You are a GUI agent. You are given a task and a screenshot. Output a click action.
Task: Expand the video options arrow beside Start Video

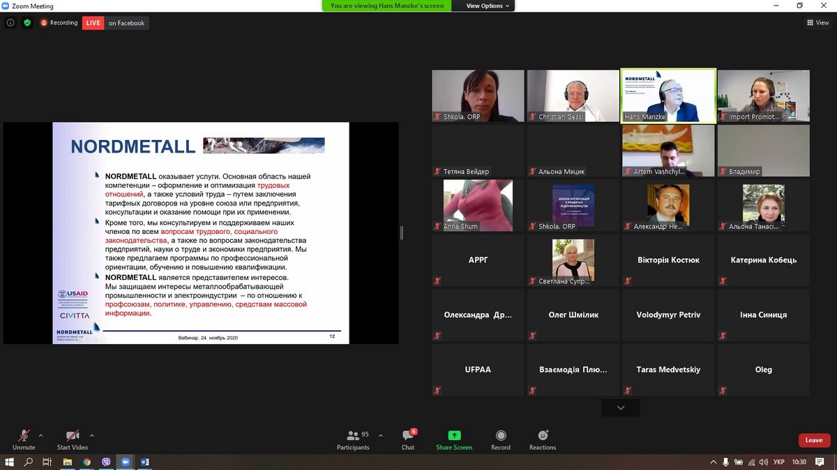point(92,436)
